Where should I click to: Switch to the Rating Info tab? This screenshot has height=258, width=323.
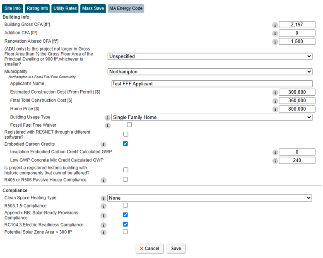37,8
